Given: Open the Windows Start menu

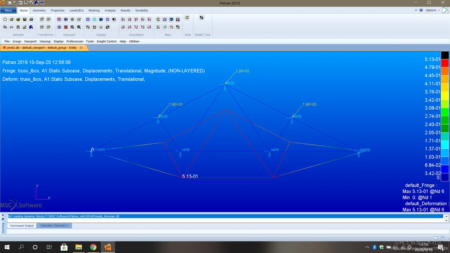Looking at the screenshot, I should (7, 247).
